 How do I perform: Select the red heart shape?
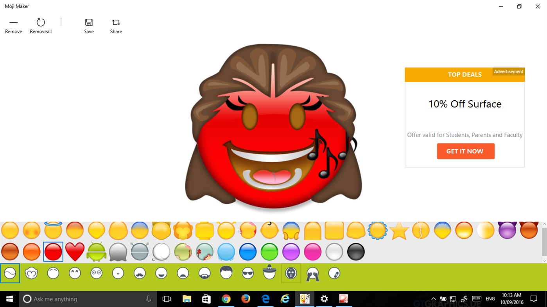(x=75, y=252)
